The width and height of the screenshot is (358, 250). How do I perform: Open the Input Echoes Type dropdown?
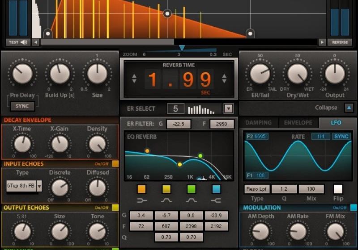point(39,186)
